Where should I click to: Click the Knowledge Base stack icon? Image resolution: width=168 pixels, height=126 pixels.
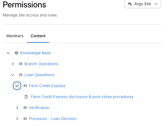(16, 53)
